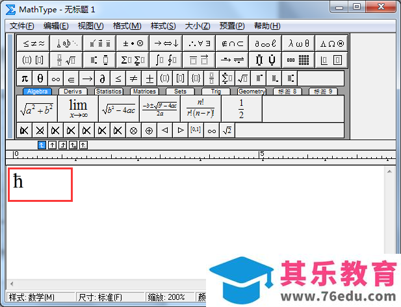Insert parentheses fence template
Screen dimensions: 401x307
(x=165, y=79)
